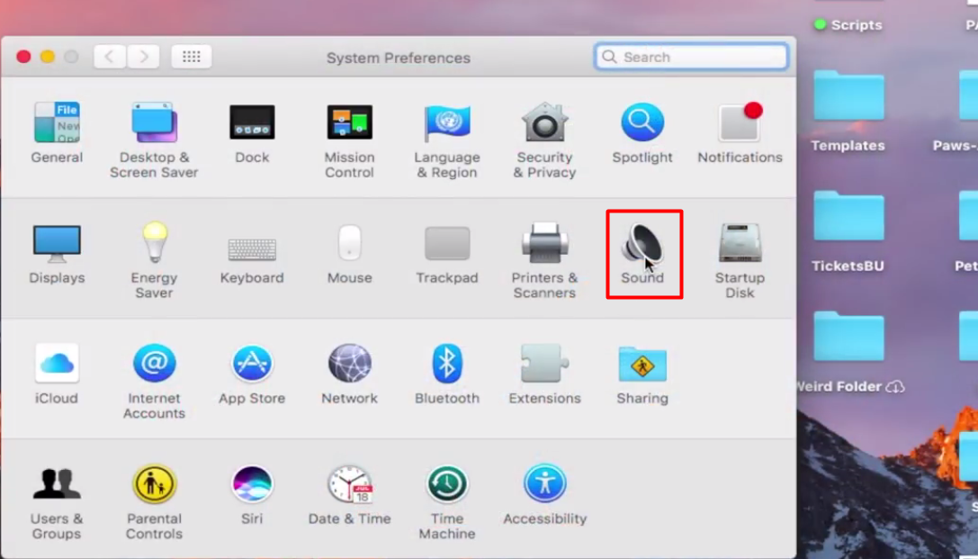Screen dimensions: 978x559
Task: Go back using the toolbar back arrow
Action: (x=110, y=57)
